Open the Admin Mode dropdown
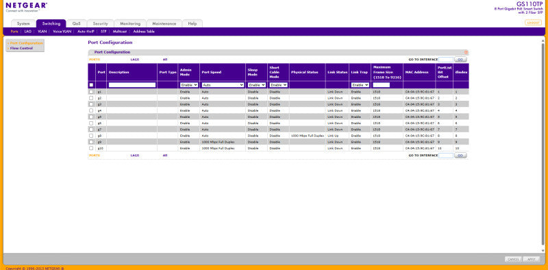548x270 pixels. [x=189, y=85]
